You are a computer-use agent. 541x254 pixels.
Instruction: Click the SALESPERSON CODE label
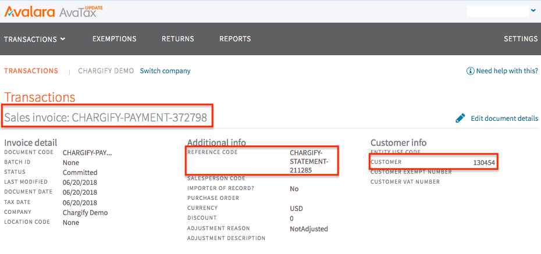coord(216,178)
